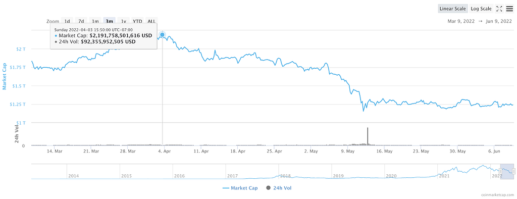Click the right handle of the navigator range
This screenshot has width=517, height=199.
tap(513, 171)
